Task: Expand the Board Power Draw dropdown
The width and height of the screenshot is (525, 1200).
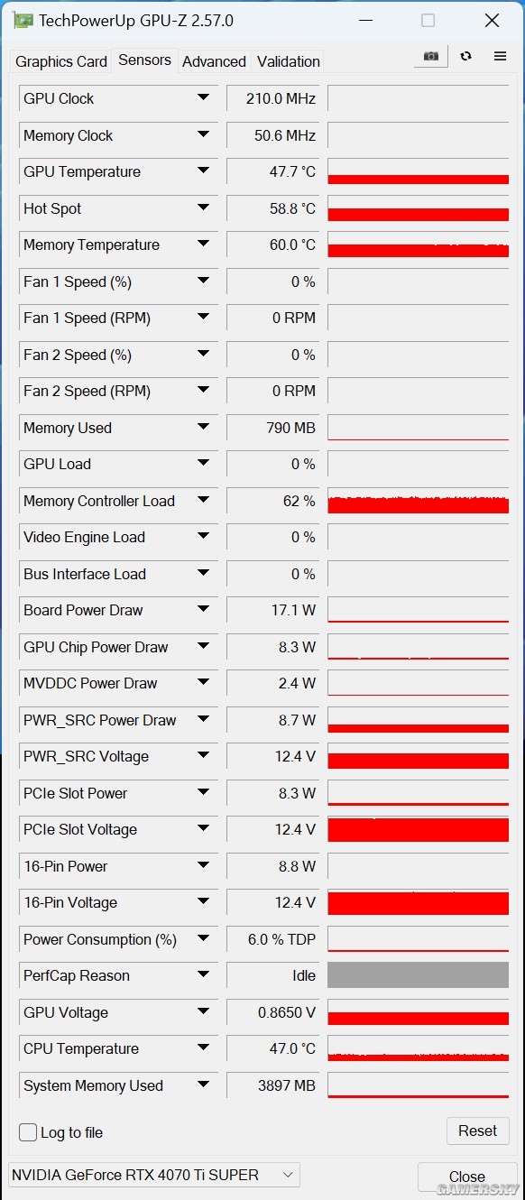Action: [x=203, y=609]
